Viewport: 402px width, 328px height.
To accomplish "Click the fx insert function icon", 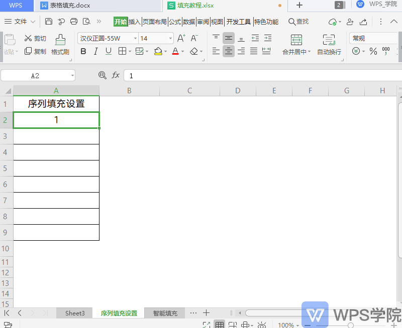I will [116, 75].
